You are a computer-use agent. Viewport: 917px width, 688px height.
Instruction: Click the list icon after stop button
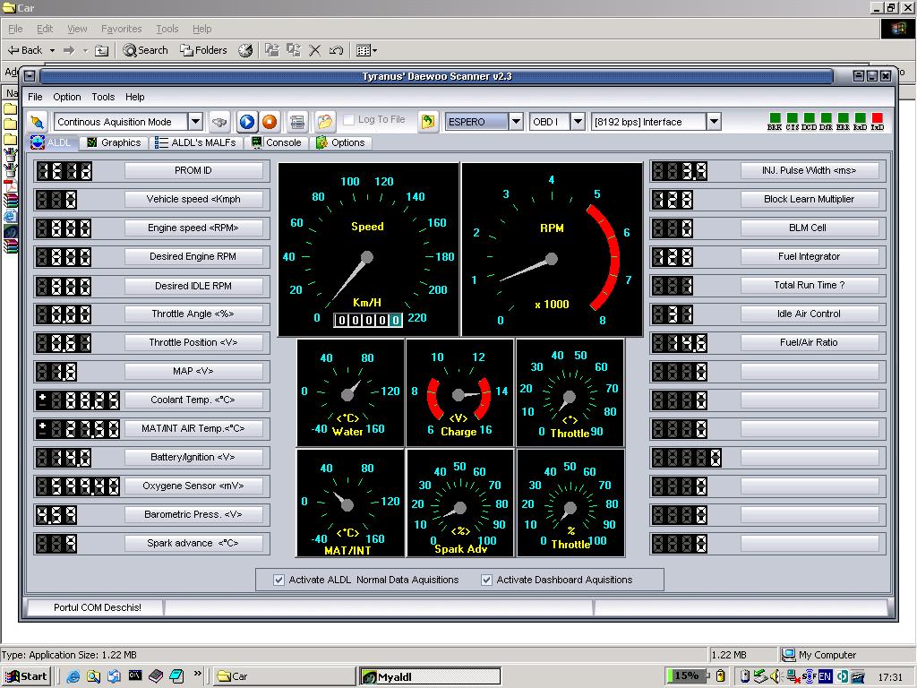[297, 122]
